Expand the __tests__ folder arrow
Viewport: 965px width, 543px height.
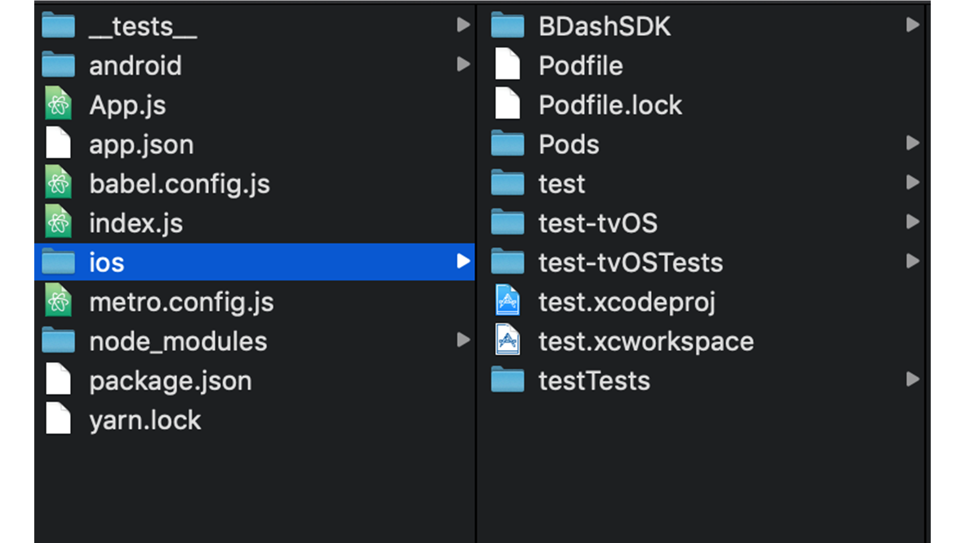[463, 25]
